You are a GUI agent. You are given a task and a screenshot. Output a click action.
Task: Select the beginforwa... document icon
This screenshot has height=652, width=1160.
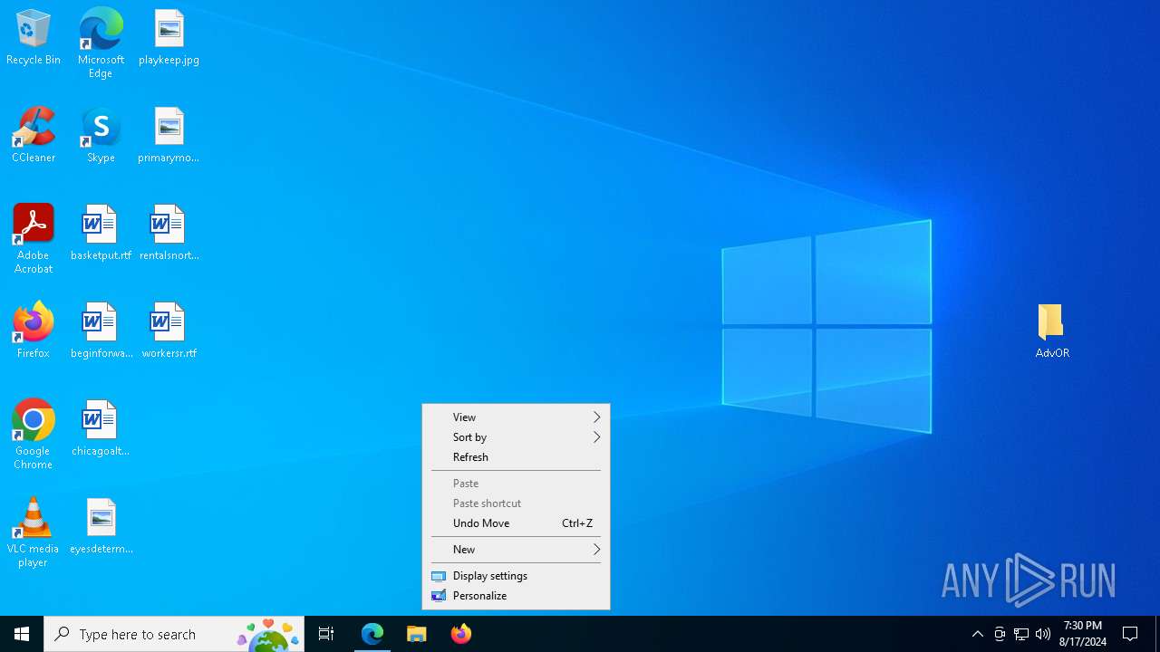click(x=101, y=331)
